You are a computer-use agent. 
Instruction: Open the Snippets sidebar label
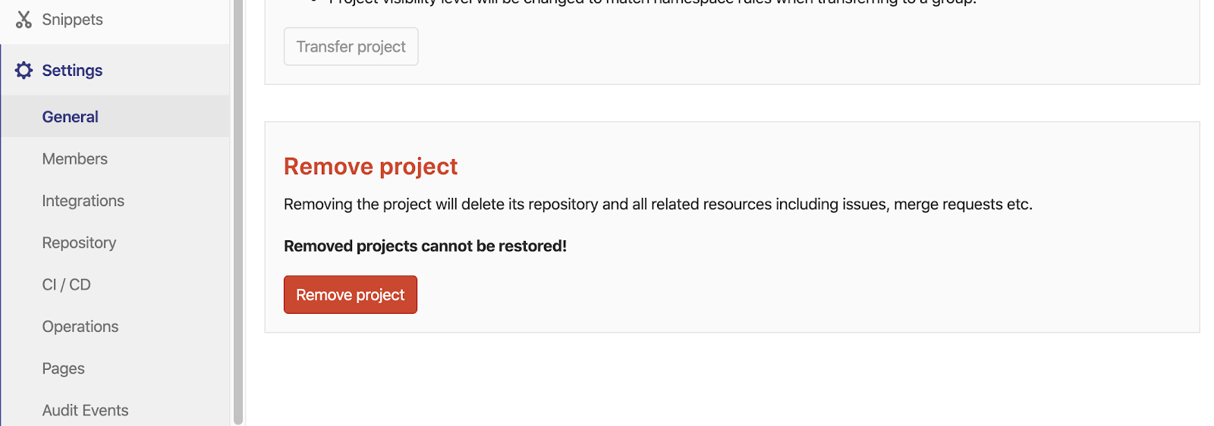click(72, 20)
